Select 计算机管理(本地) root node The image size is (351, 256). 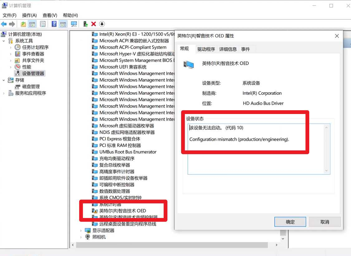pos(25,34)
